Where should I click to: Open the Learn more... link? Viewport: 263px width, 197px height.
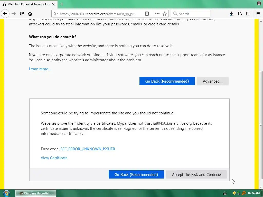tap(40, 69)
